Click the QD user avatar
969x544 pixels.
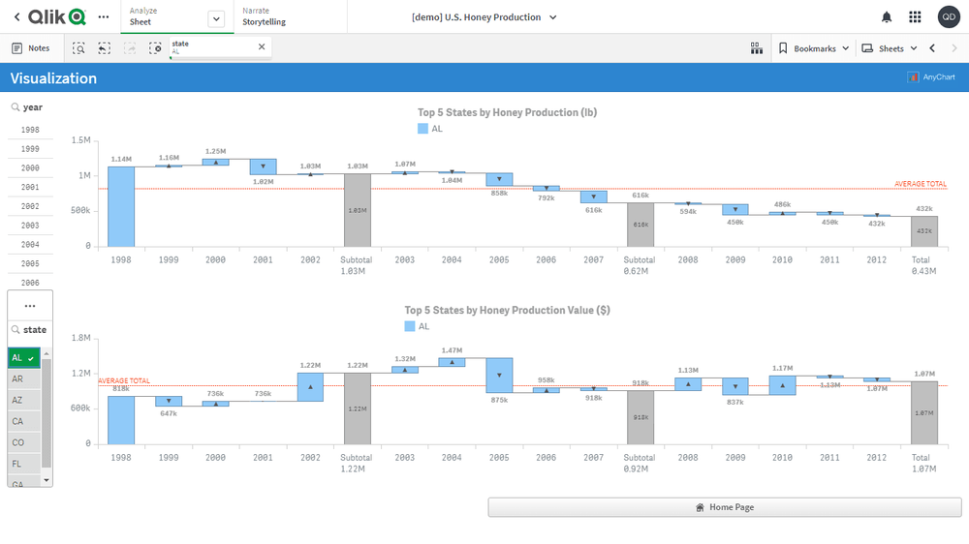949,17
